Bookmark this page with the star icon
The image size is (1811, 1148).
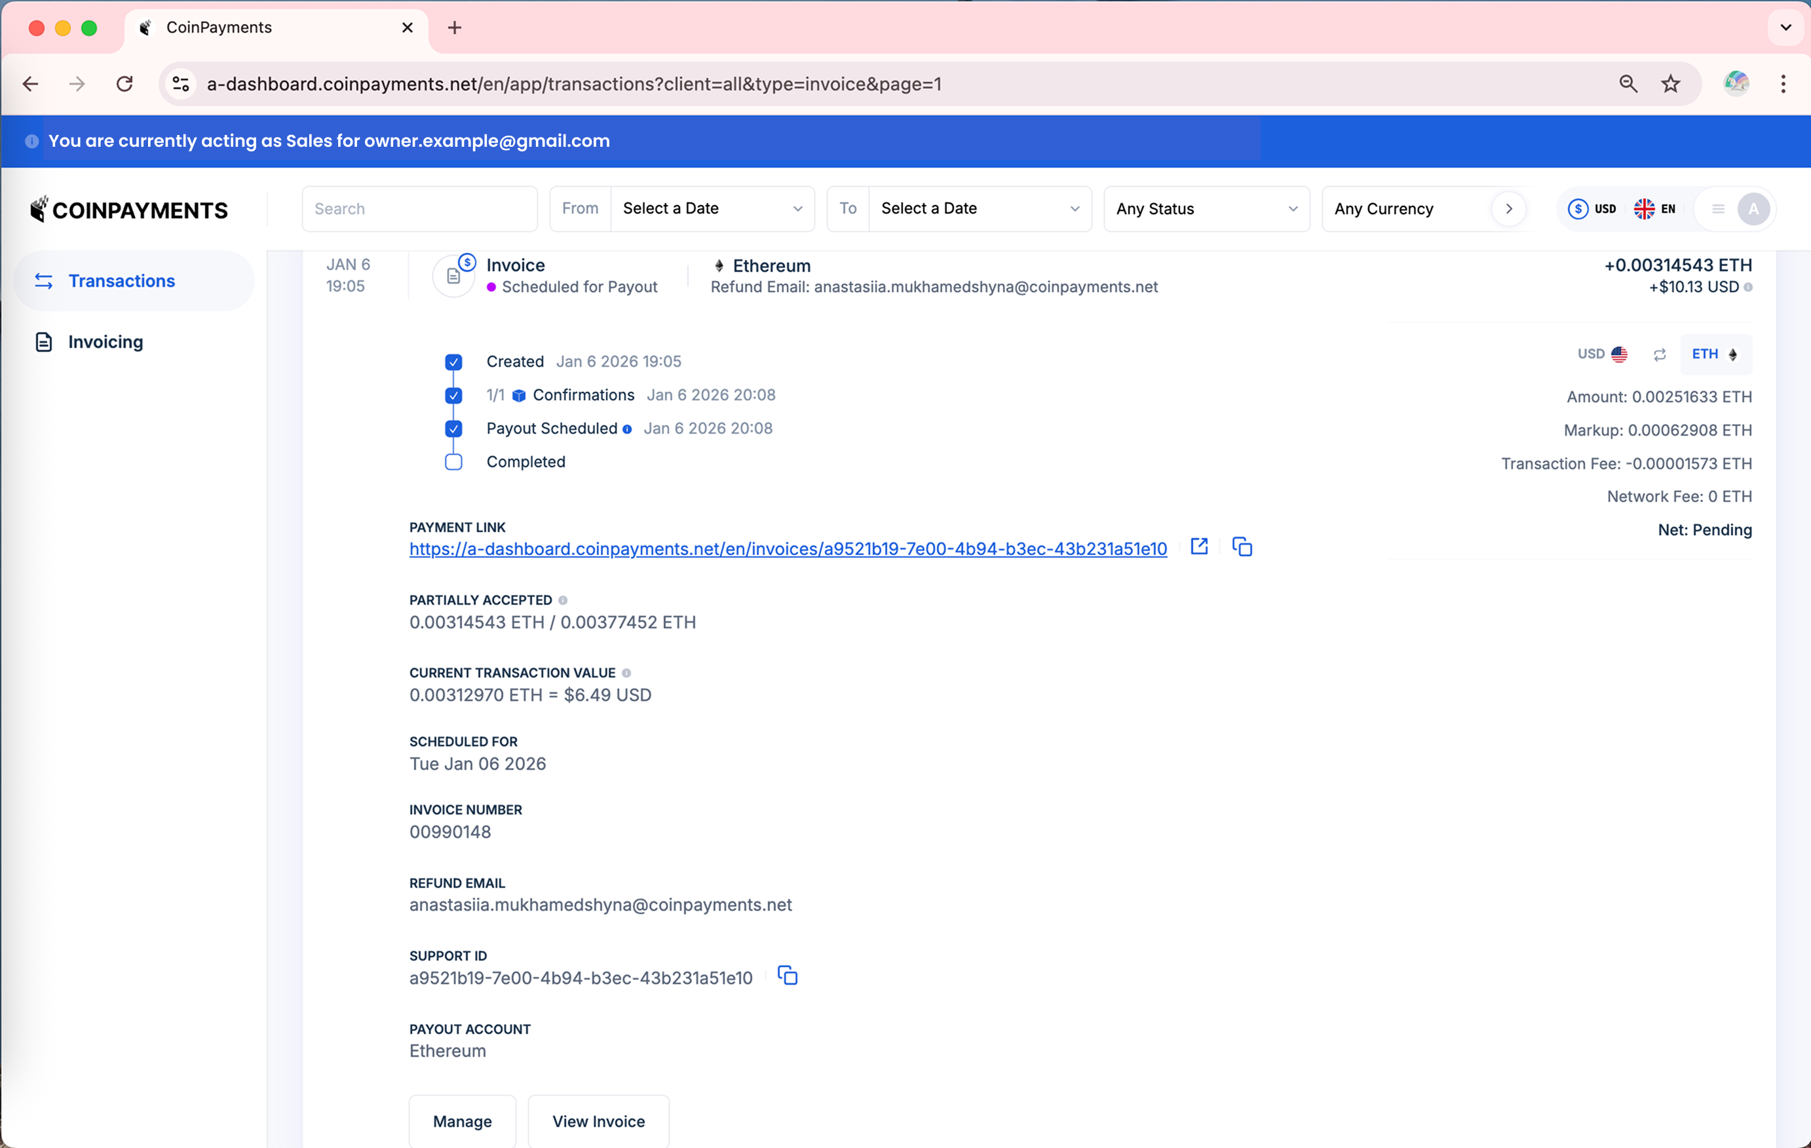pyautogui.click(x=1670, y=85)
